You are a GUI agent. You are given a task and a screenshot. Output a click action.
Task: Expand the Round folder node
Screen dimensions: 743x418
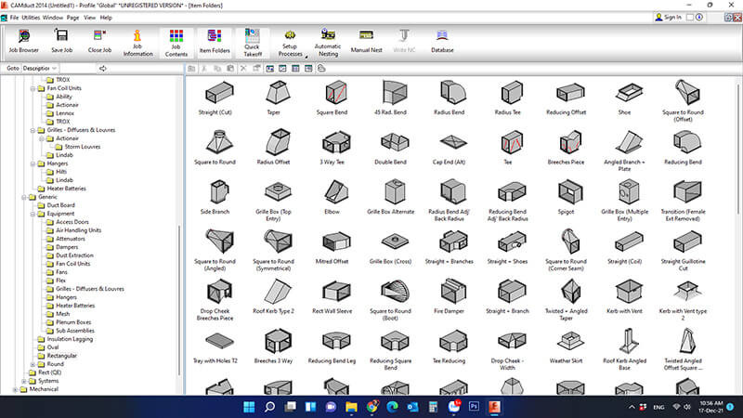click(33, 364)
